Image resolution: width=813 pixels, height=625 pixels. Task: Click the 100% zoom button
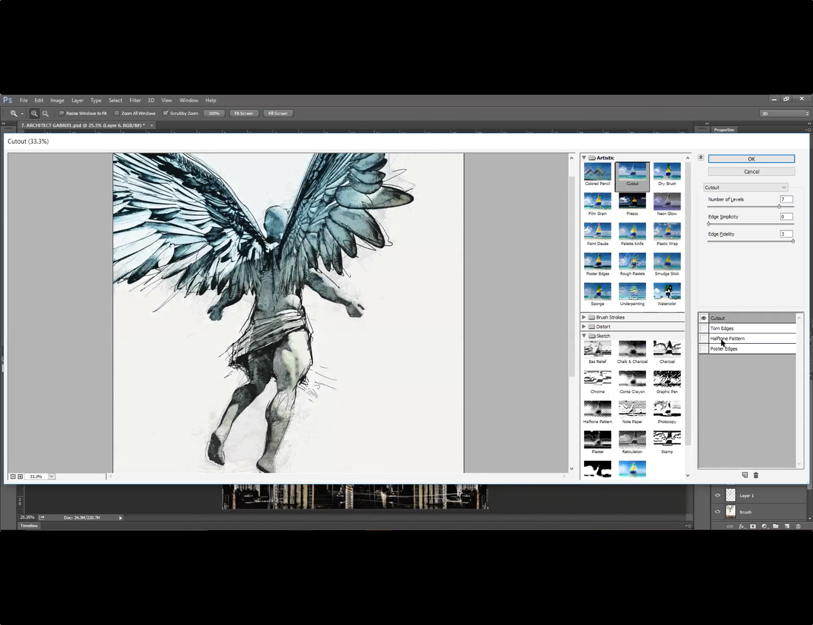tap(214, 113)
